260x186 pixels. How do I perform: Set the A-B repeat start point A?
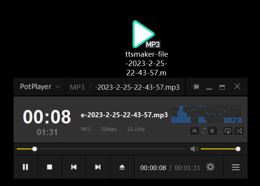(195, 131)
